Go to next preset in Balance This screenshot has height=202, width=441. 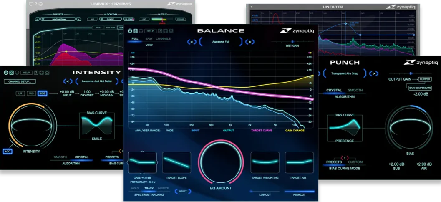(249, 42)
